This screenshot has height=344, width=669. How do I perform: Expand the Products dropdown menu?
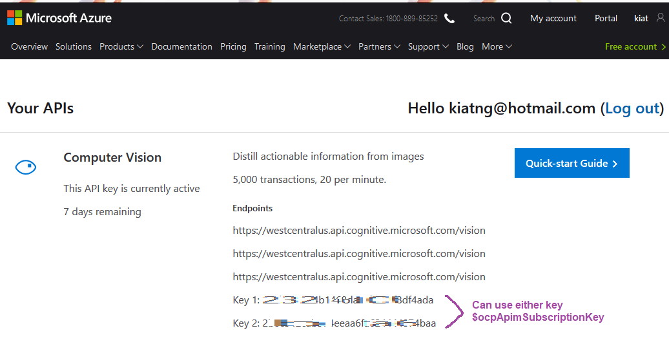pyautogui.click(x=121, y=46)
